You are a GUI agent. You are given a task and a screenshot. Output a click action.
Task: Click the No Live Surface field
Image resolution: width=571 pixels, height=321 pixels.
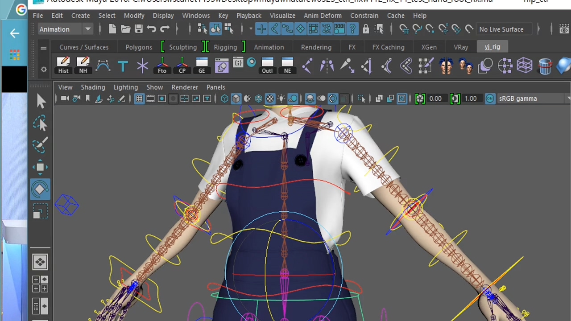click(x=501, y=29)
